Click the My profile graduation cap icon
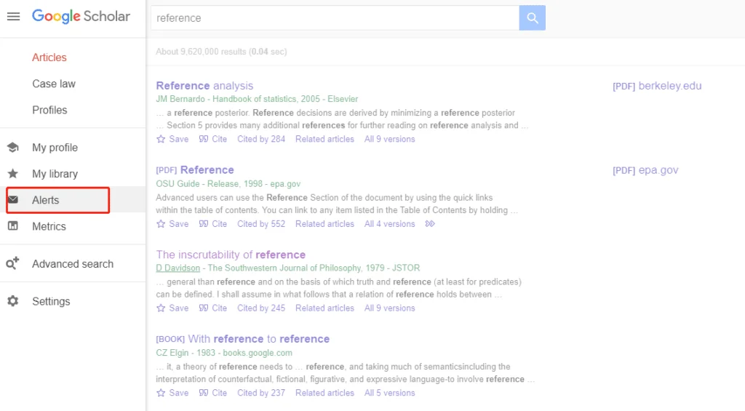This screenshot has width=745, height=411. pyautogui.click(x=13, y=147)
